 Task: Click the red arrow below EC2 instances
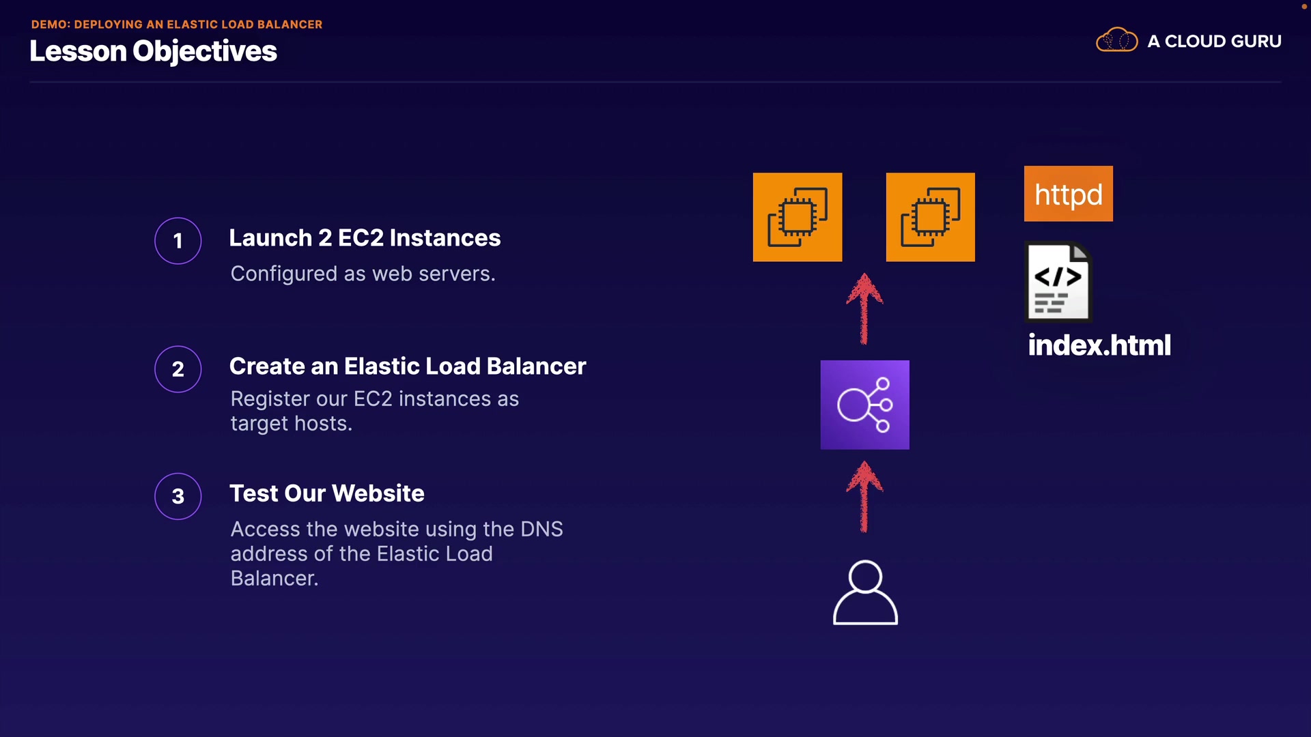coord(864,308)
